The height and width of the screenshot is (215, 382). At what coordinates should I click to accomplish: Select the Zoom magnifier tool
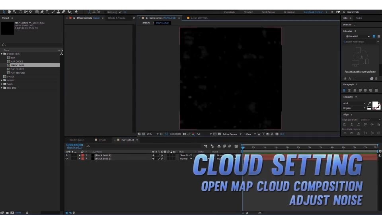(14, 12)
